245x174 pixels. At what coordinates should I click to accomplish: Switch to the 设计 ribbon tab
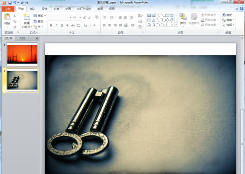44,9
